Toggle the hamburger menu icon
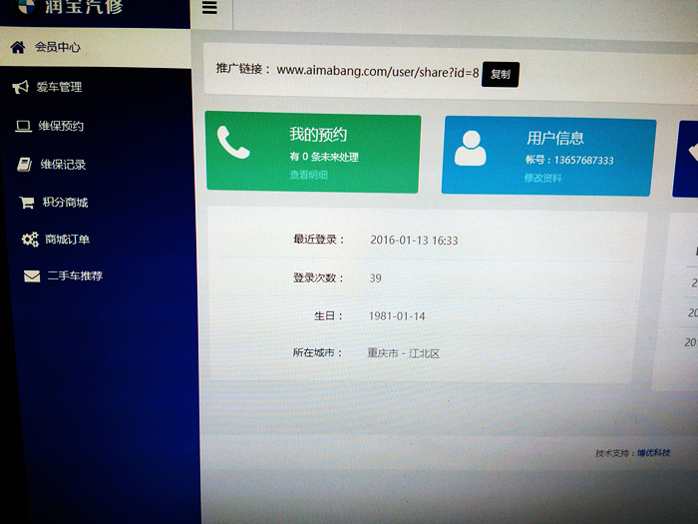Viewport: 698px width, 524px height. (x=209, y=8)
